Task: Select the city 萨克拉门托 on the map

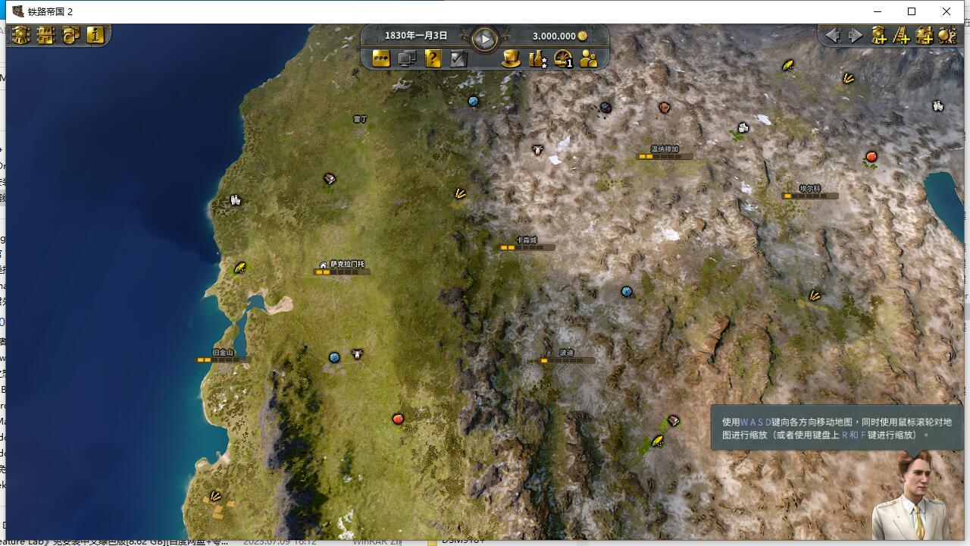Action: click(346, 265)
